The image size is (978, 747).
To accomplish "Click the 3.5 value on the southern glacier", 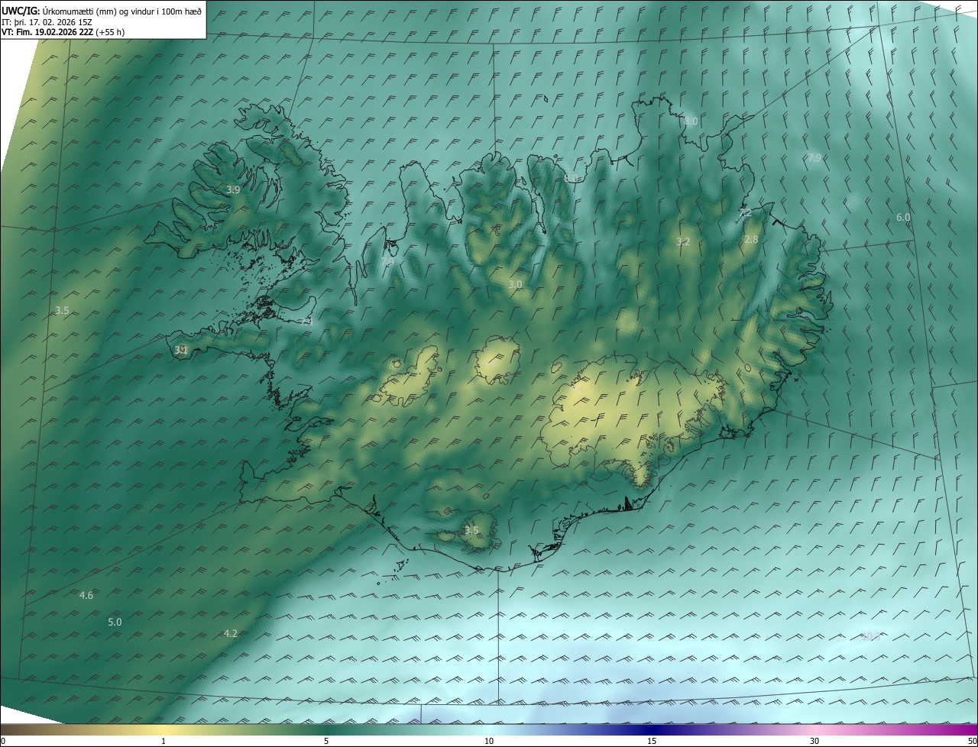I will 471,531.
